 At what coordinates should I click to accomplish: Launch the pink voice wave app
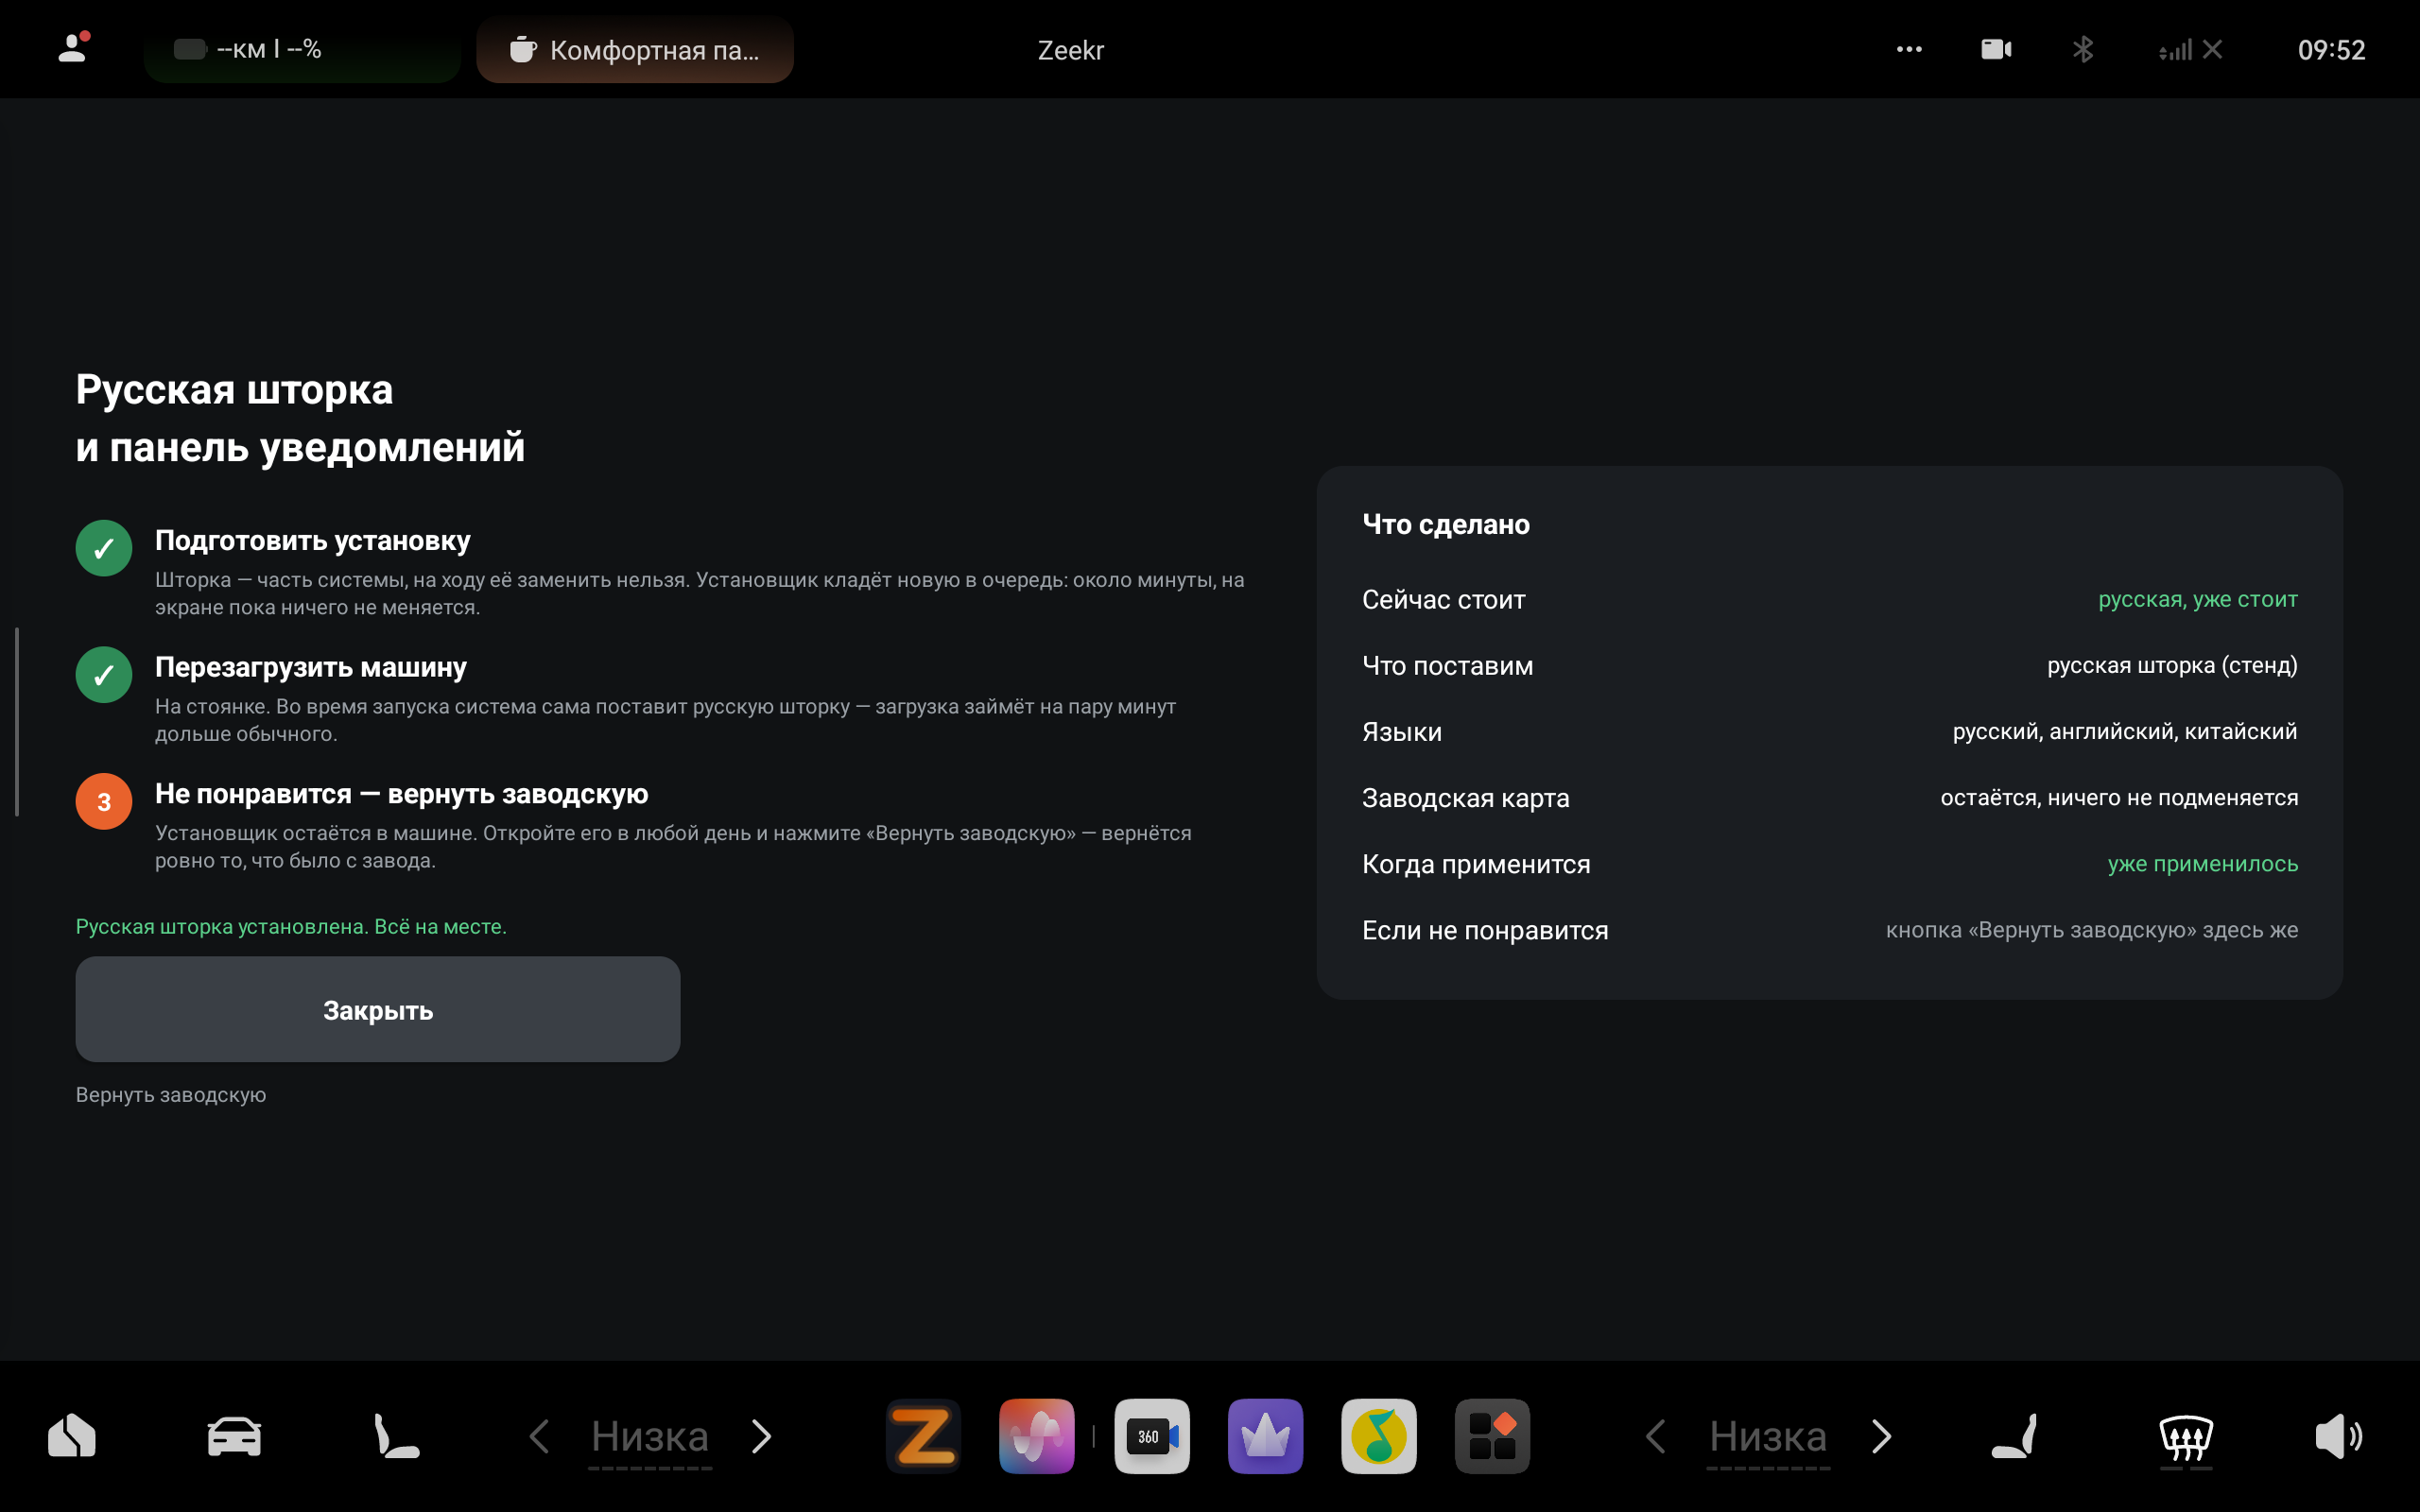(x=1036, y=1436)
